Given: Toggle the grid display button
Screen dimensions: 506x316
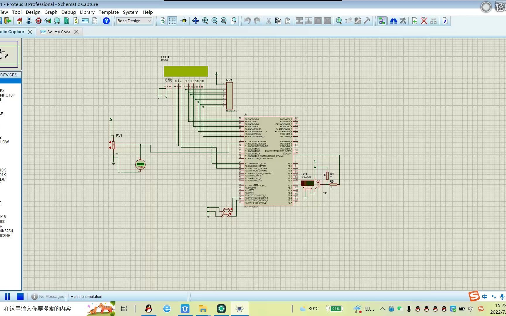Looking at the screenshot, I should pyautogui.click(x=172, y=21).
